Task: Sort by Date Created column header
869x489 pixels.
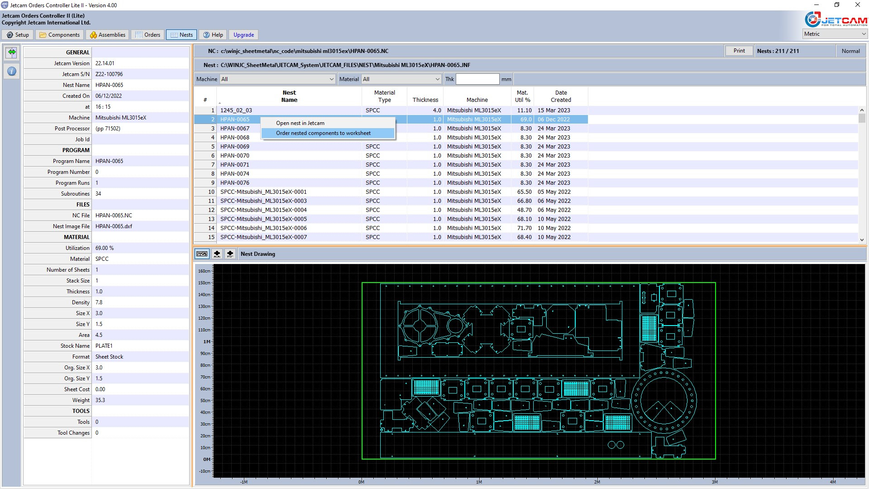Action: tap(561, 96)
